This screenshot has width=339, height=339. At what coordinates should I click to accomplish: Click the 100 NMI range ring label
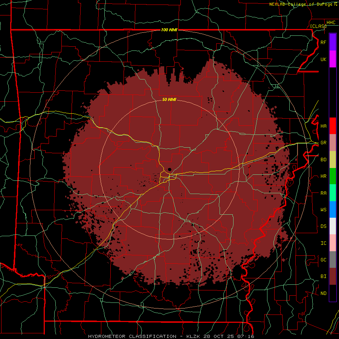[169, 30]
